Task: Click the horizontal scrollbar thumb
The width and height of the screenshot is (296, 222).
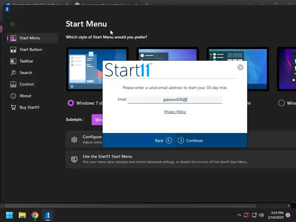Action: (x=130, y=206)
